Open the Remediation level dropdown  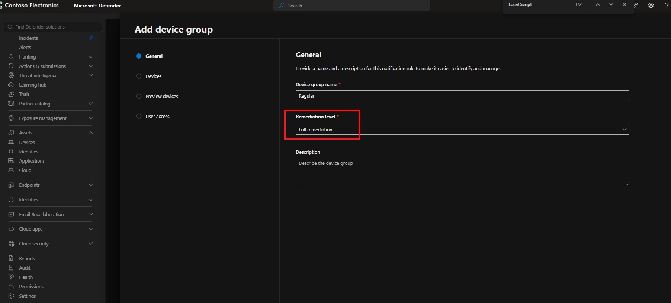coord(462,130)
